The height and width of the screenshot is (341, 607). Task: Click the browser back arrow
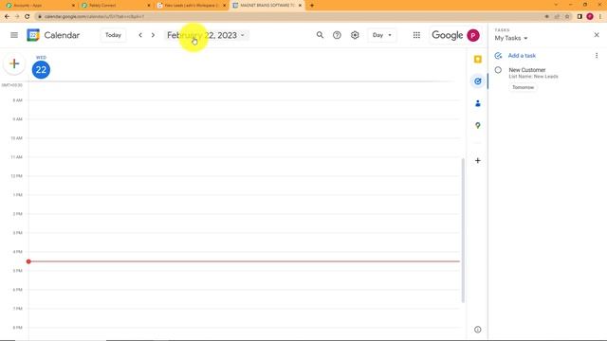tap(7, 17)
